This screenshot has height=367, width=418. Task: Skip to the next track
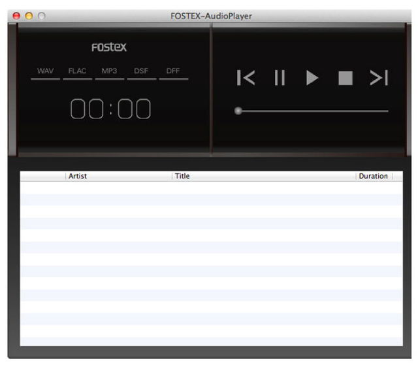pyautogui.click(x=379, y=78)
